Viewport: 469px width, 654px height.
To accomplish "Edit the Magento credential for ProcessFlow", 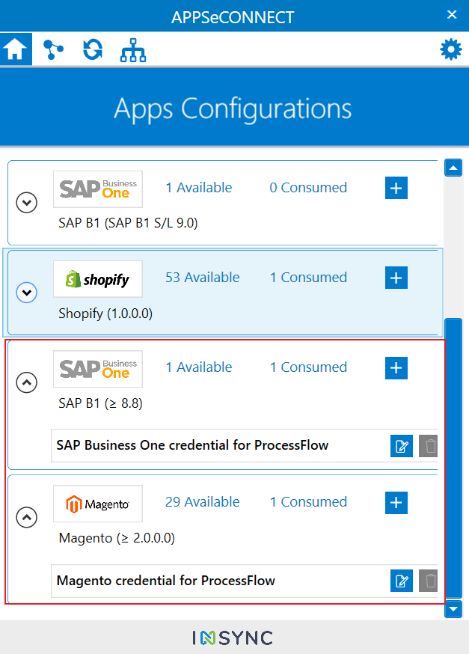I will pos(402,581).
